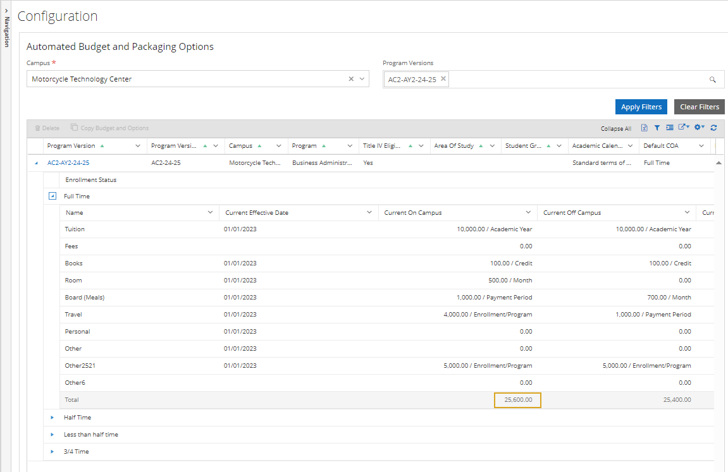The width and height of the screenshot is (728, 472).
Task: Open the Campus dropdown arrow
Action: [362, 79]
